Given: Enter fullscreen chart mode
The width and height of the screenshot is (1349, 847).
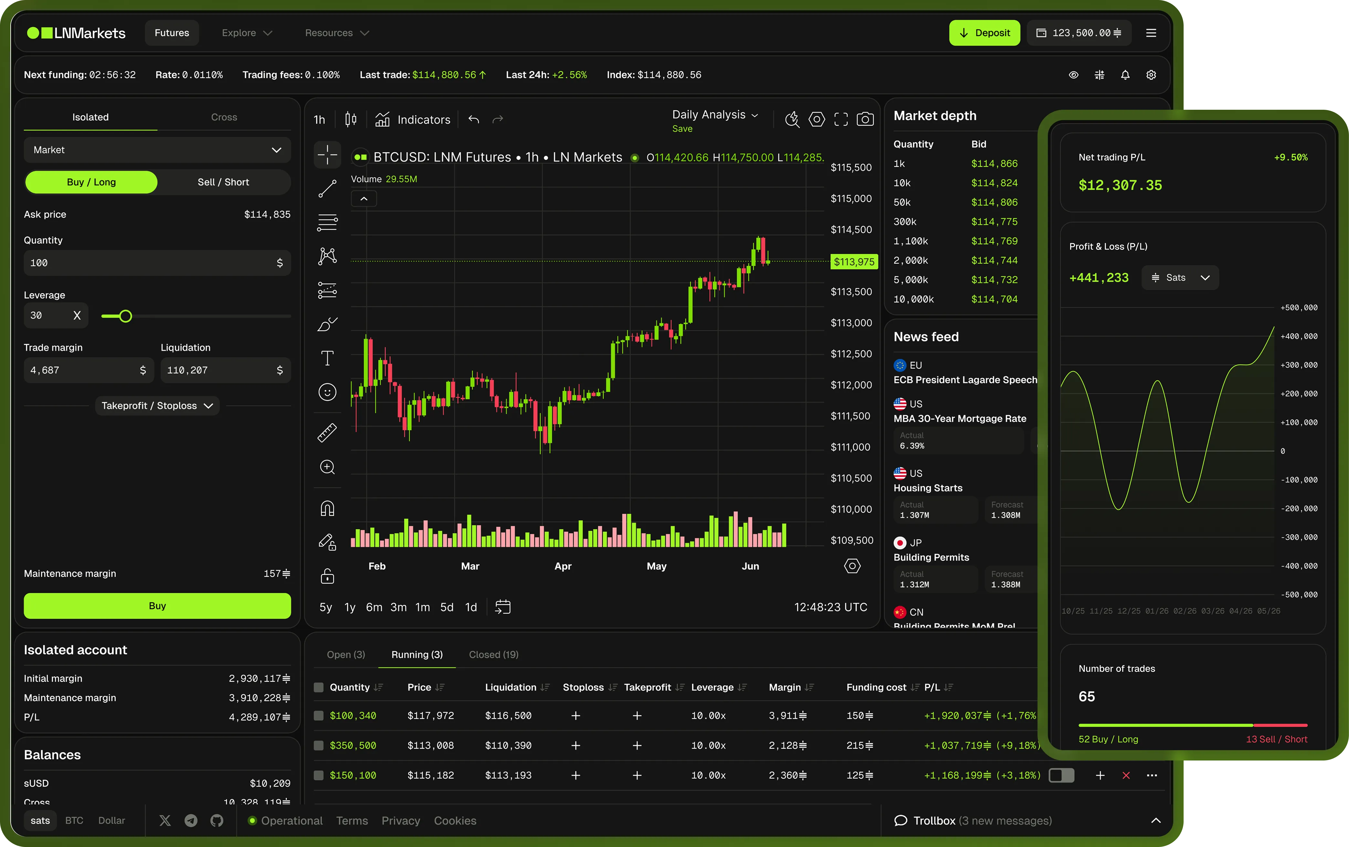Looking at the screenshot, I should point(841,119).
